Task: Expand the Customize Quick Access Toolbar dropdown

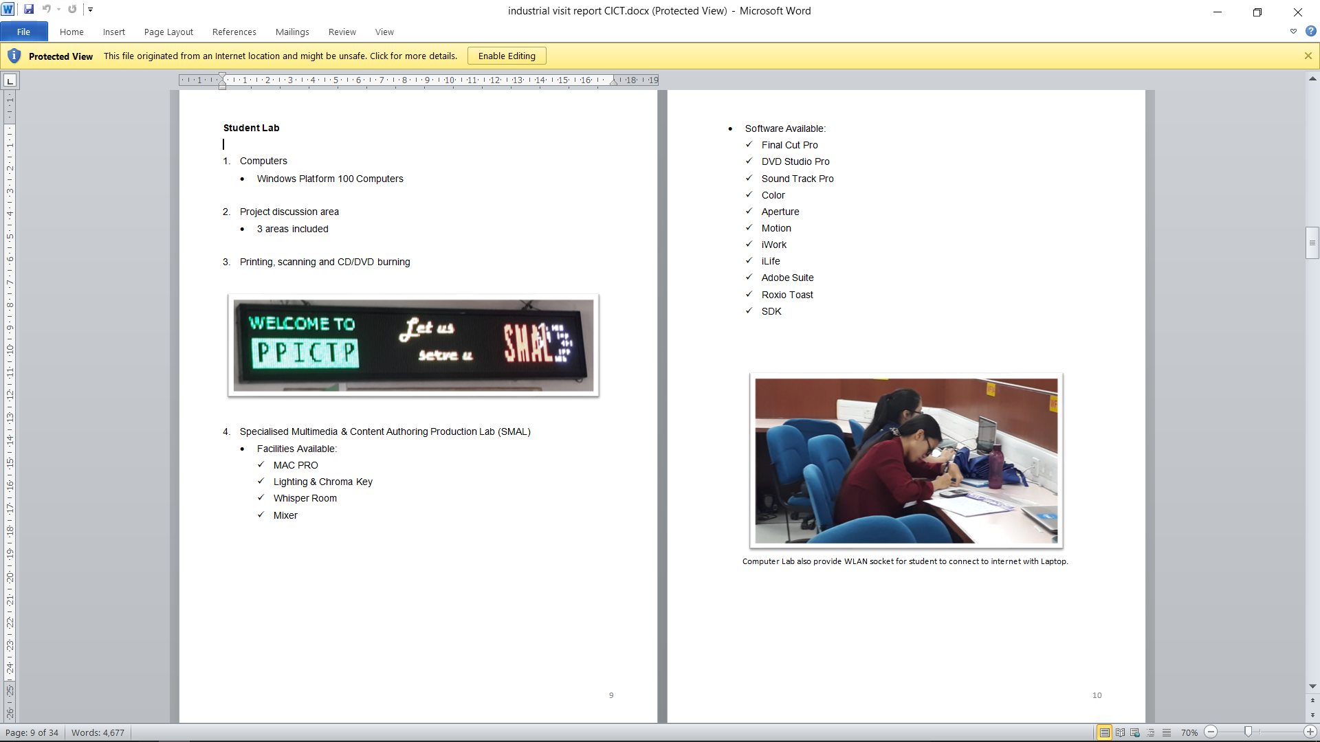Action: [x=90, y=10]
